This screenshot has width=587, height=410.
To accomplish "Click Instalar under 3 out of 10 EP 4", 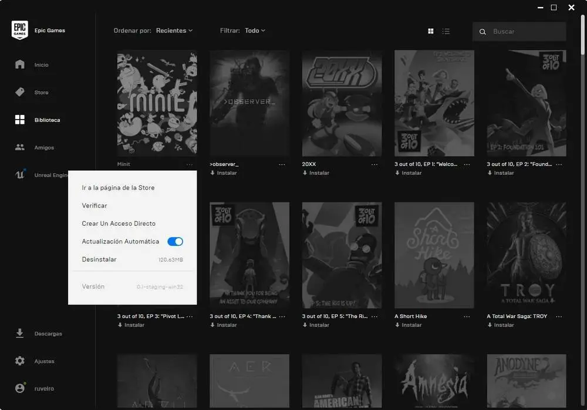I will (x=224, y=325).
